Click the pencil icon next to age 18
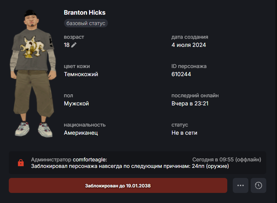The image size is (277, 203). click(74, 45)
